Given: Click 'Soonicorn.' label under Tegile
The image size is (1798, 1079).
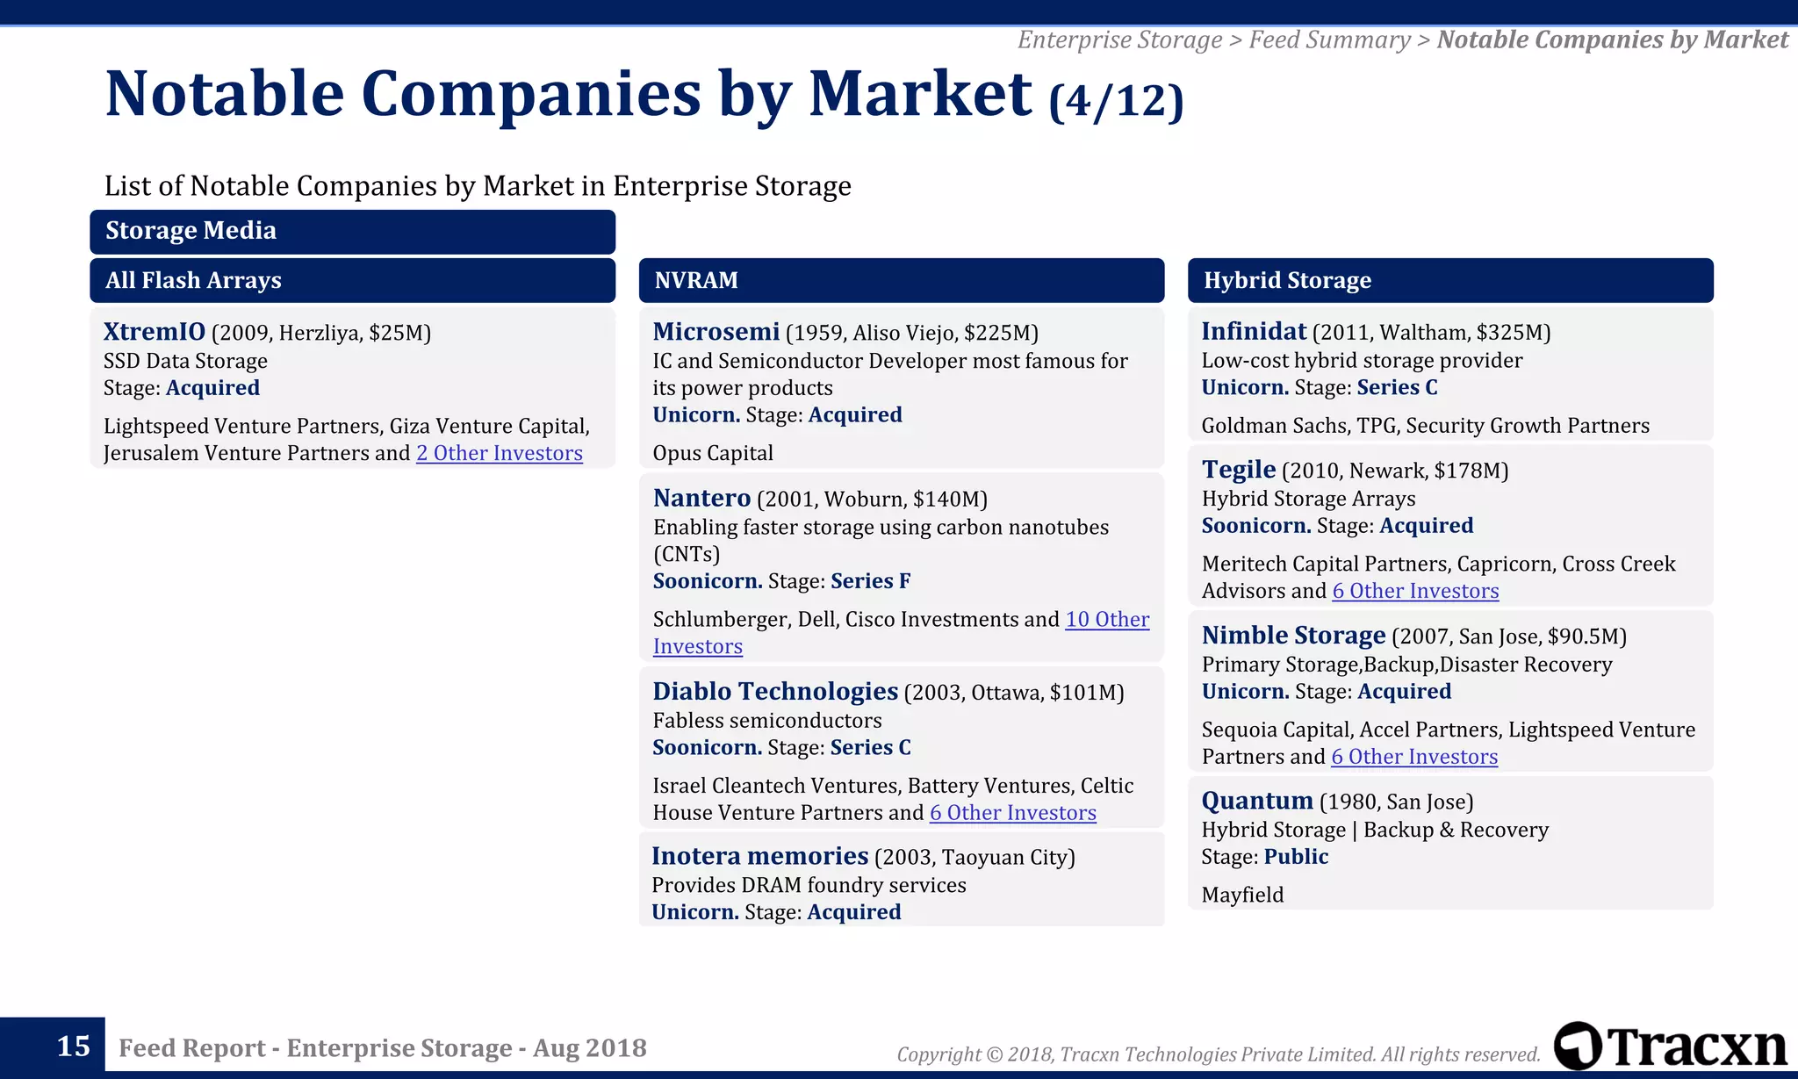Looking at the screenshot, I should coord(1256,526).
